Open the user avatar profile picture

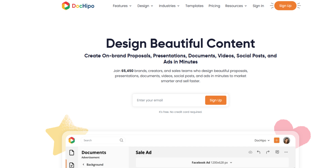click(286, 140)
